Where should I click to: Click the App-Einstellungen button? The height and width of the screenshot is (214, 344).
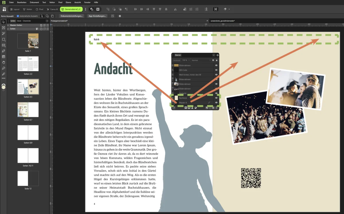pyautogui.click(x=97, y=16)
